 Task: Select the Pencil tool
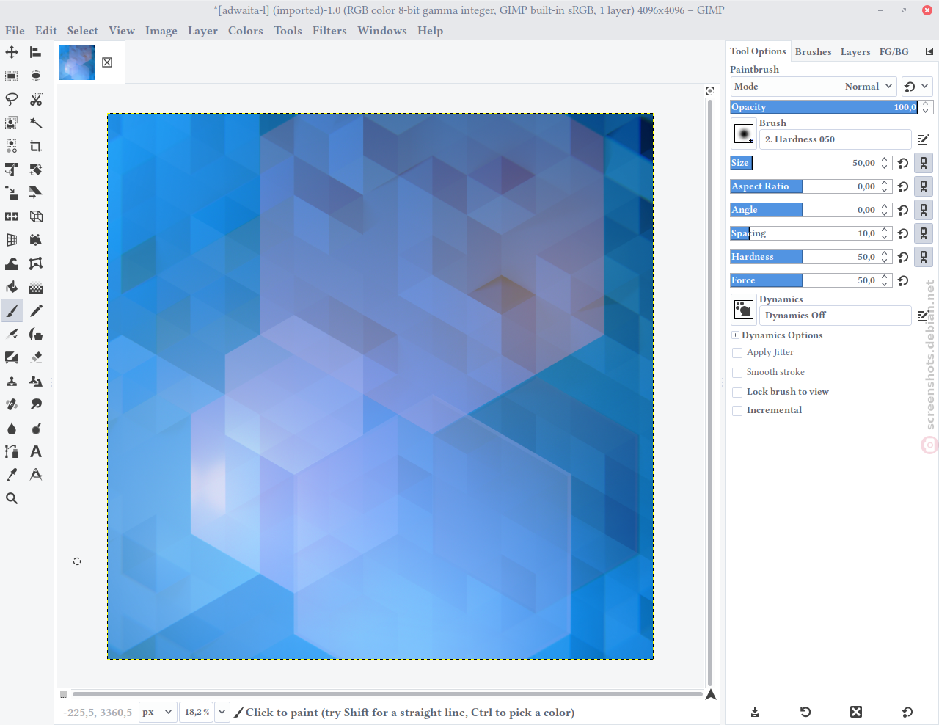click(x=35, y=310)
